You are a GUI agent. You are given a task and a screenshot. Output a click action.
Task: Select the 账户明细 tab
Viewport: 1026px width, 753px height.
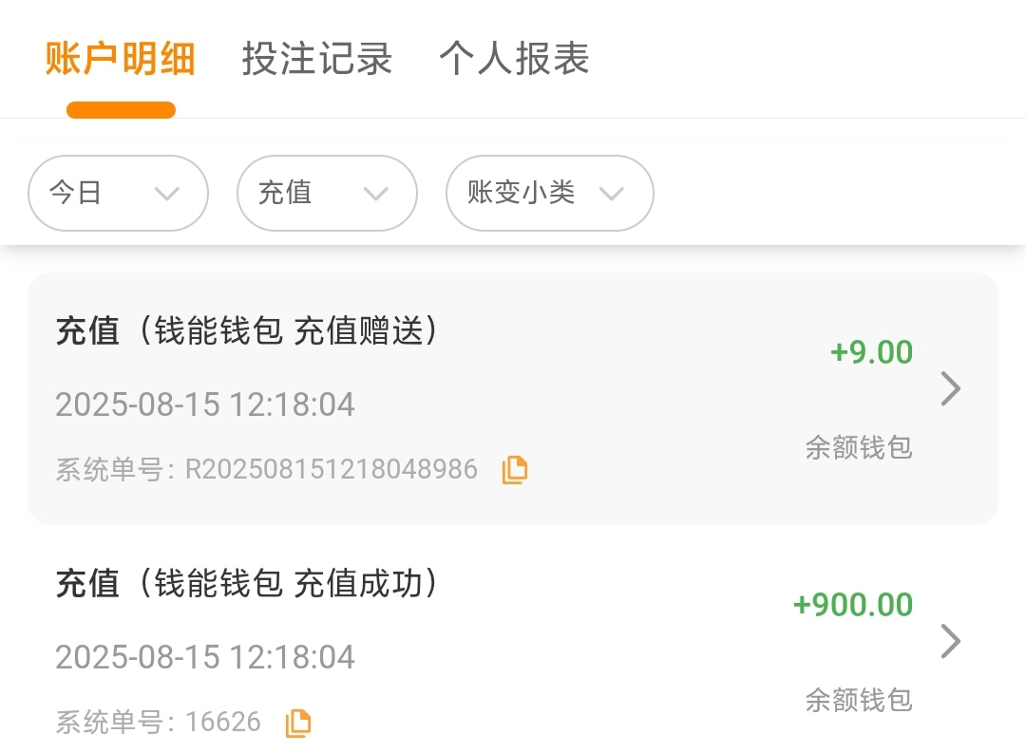(x=121, y=59)
